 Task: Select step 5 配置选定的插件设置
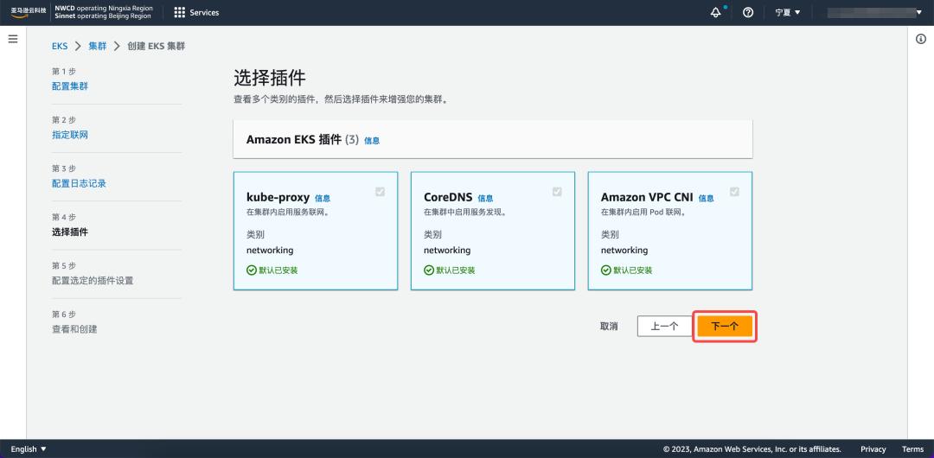point(93,281)
